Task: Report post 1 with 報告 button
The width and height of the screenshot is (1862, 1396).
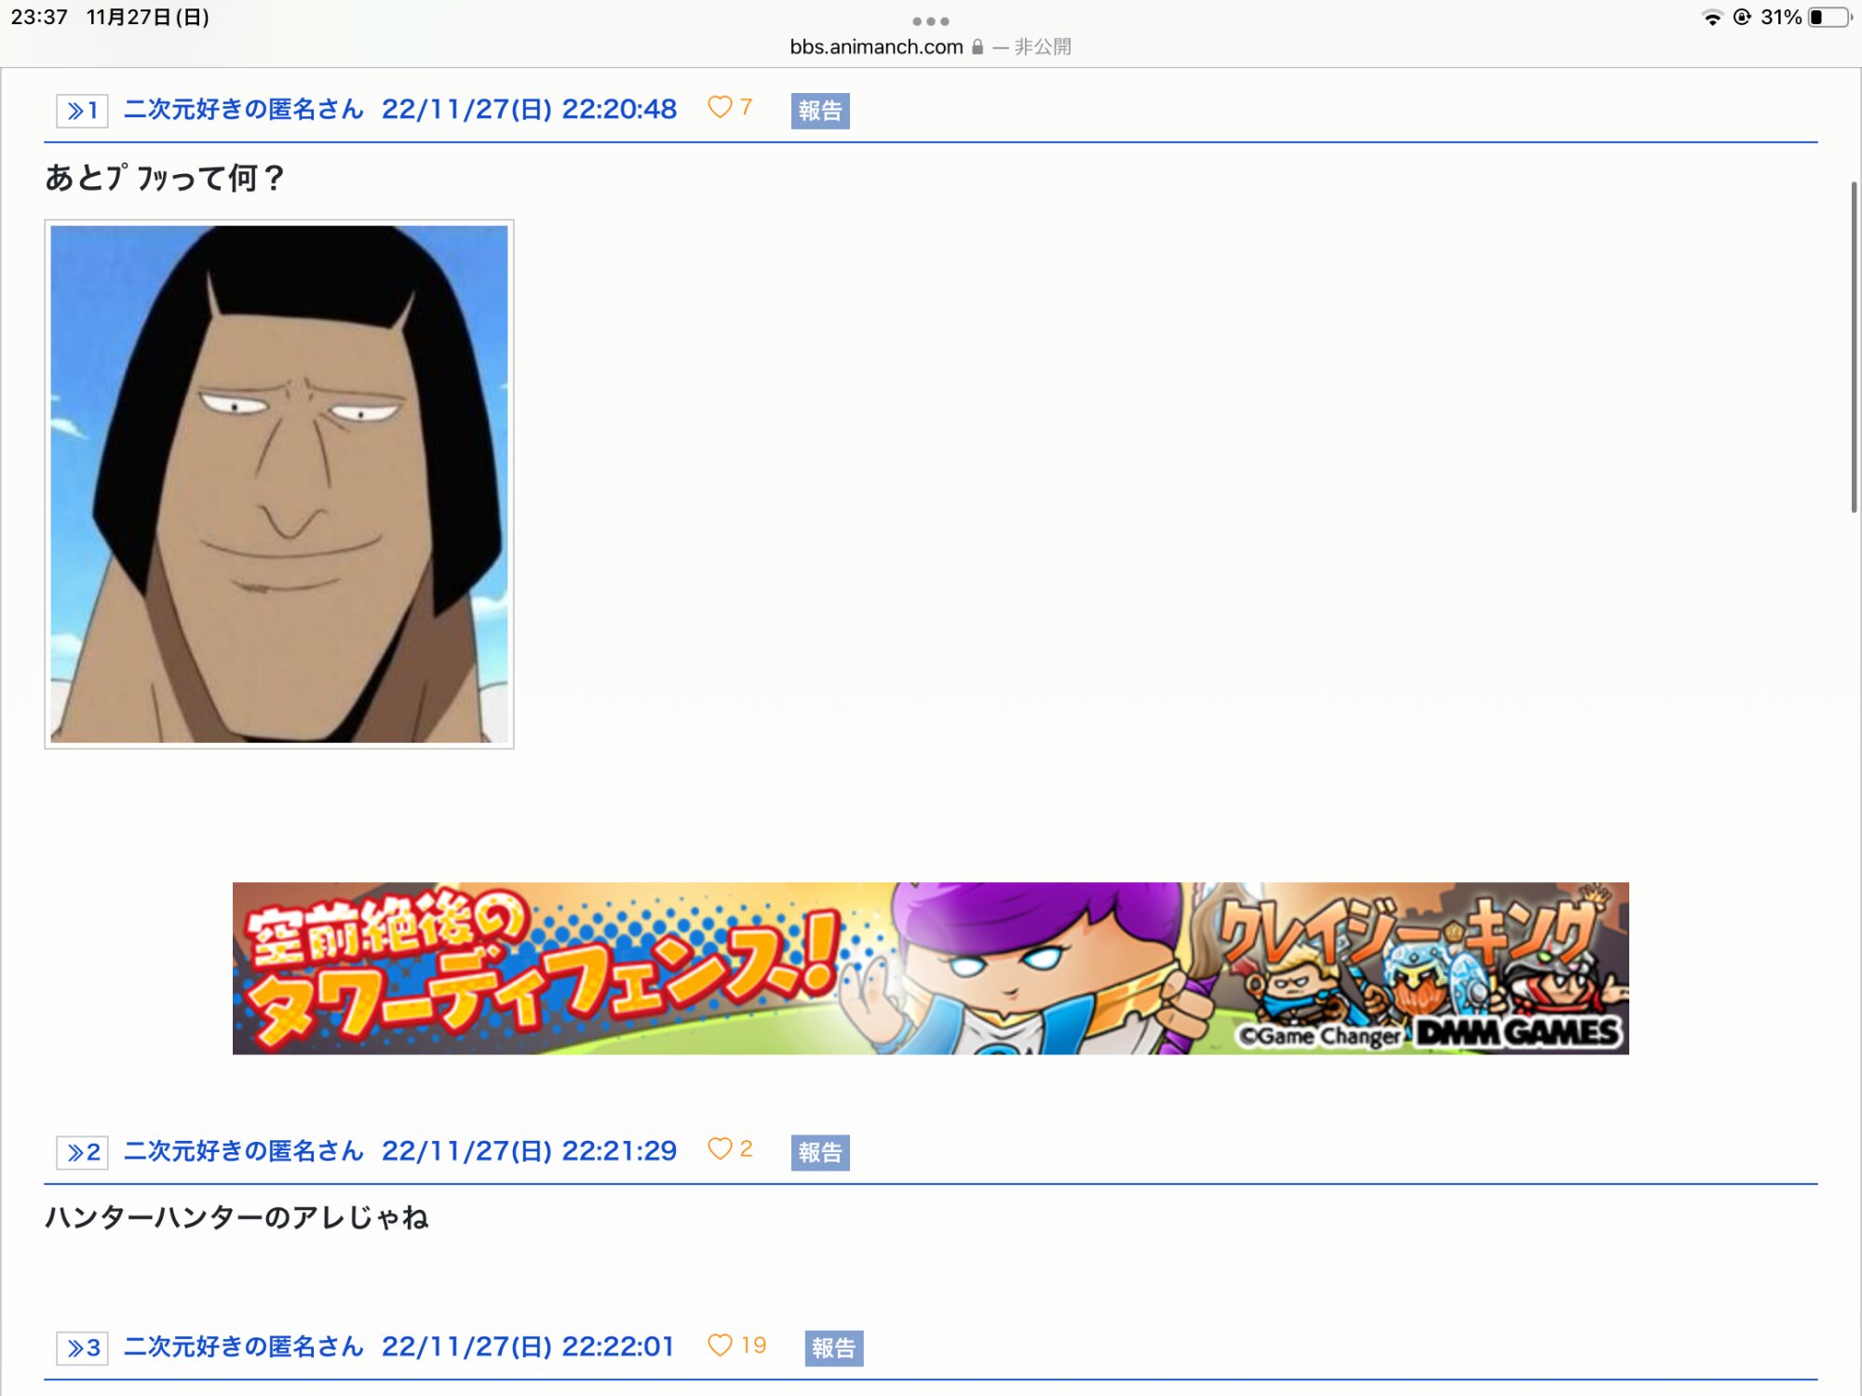Action: click(819, 111)
